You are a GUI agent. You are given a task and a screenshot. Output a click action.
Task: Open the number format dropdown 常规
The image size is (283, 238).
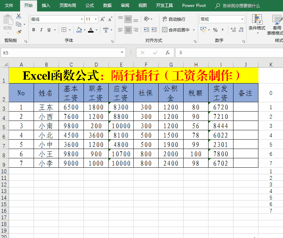coord(242,19)
